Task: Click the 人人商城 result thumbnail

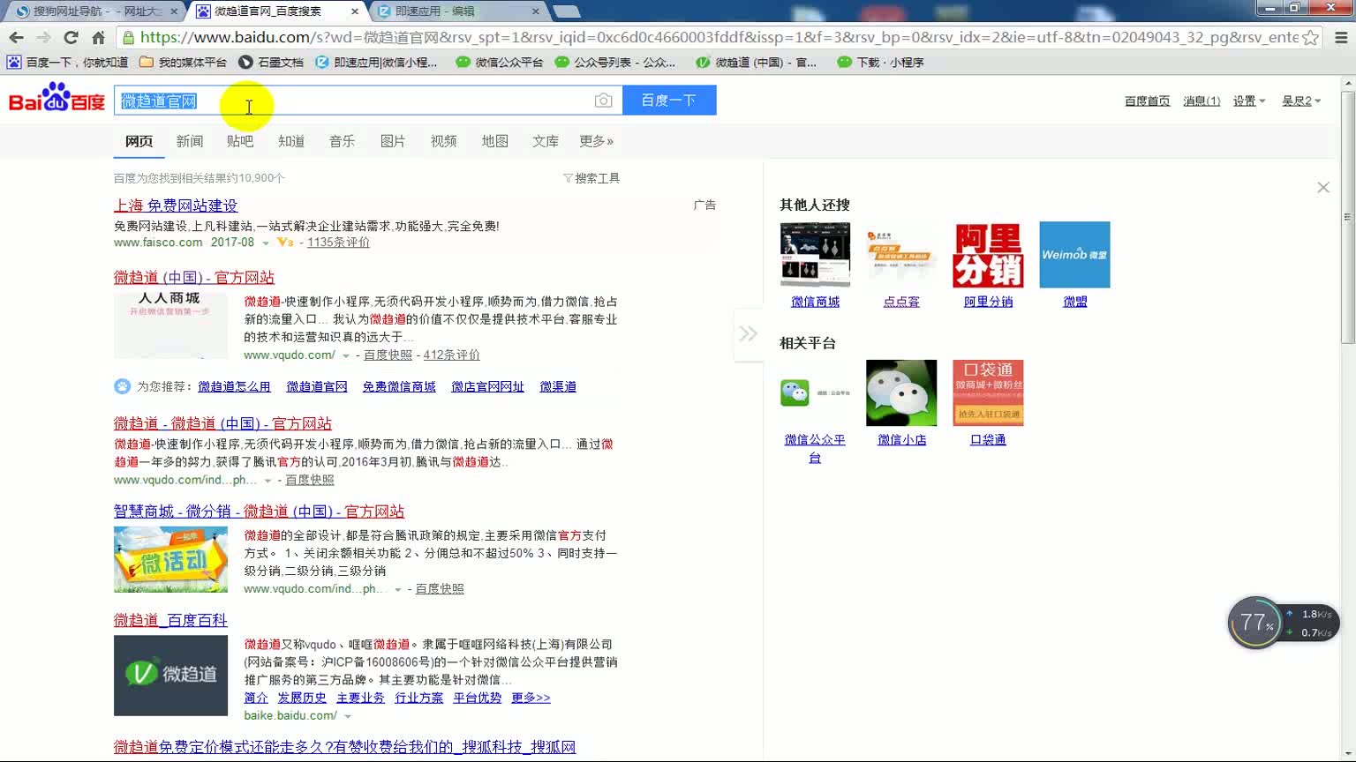Action: pos(170,325)
